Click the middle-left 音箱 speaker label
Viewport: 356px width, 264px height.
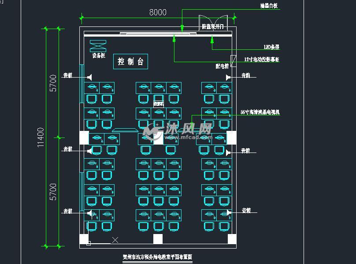68,149
